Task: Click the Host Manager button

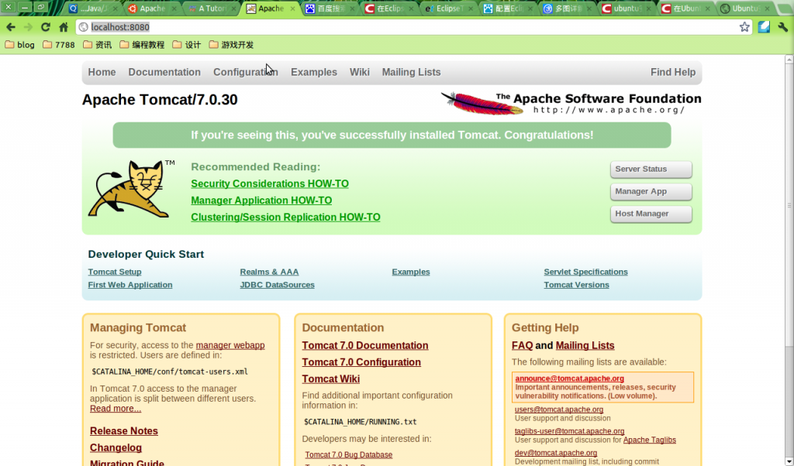Action: pyautogui.click(x=651, y=214)
